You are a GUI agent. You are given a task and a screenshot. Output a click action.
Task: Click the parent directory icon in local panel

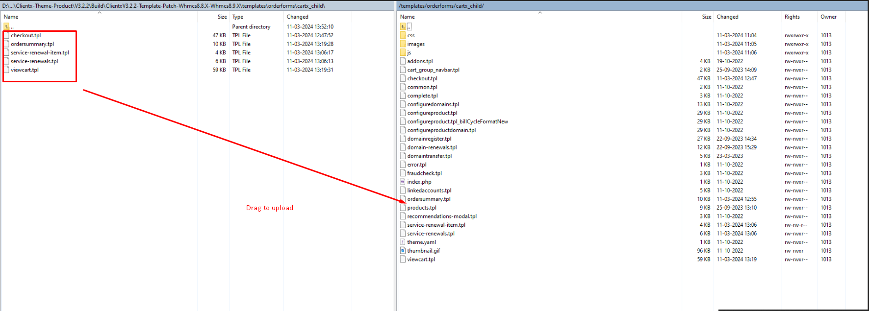(6, 27)
